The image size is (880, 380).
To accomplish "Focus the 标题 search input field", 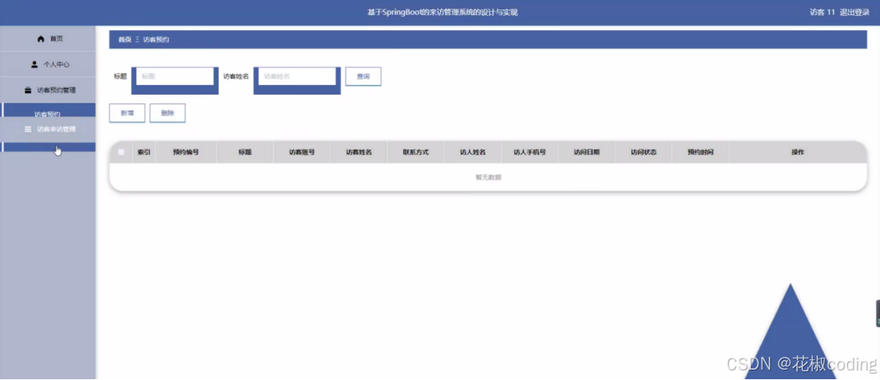I will pyautogui.click(x=174, y=76).
